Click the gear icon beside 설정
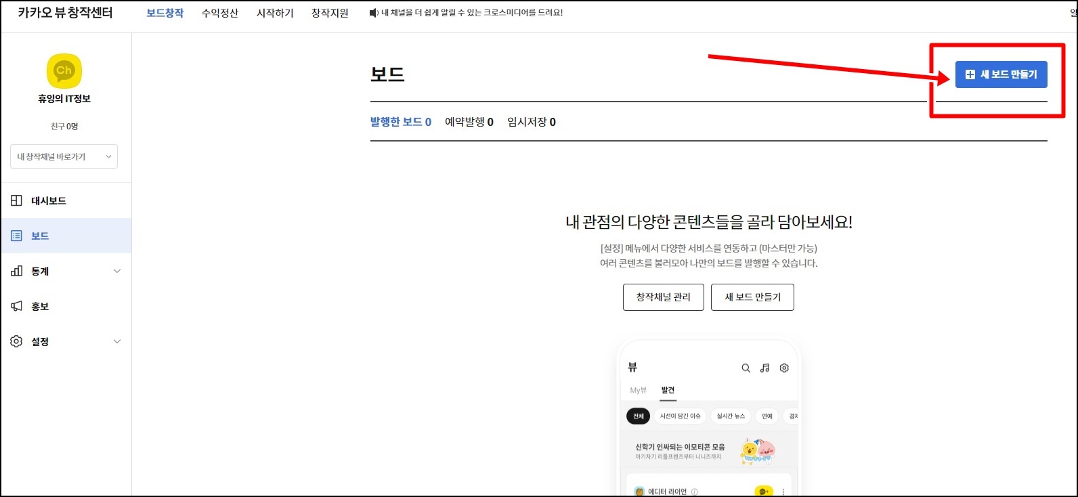This screenshot has width=1078, height=497. [16, 341]
